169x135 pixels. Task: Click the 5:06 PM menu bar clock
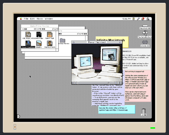click(x=126, y=19)
